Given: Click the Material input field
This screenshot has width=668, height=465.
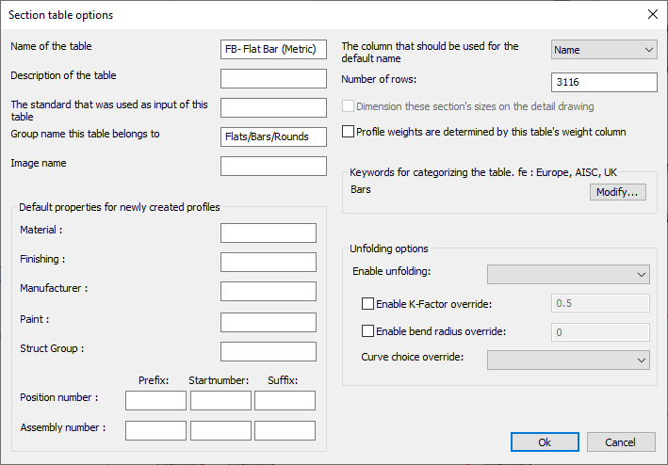Looking at the screenshot, I should point(269,232).
